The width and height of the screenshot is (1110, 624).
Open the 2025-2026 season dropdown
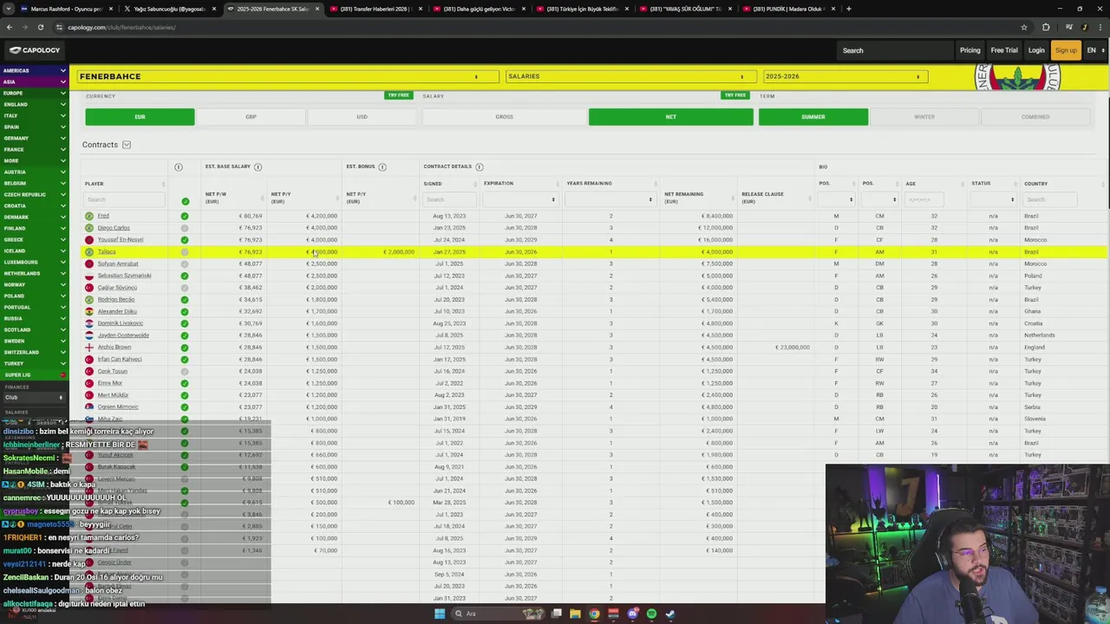[x=845, y=76]
